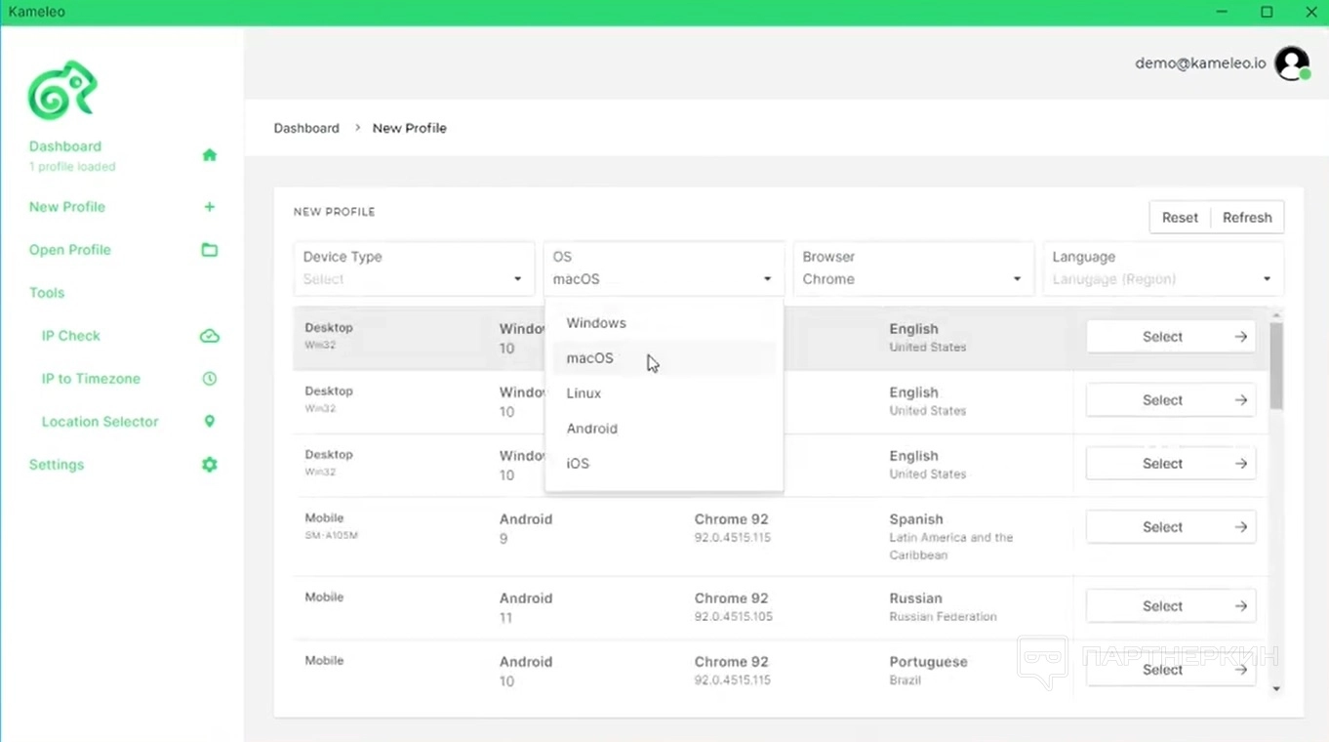Click the IP to Timezone clock icon
The width and height of the screenshot is (1329, 742).
click(209, 379)
